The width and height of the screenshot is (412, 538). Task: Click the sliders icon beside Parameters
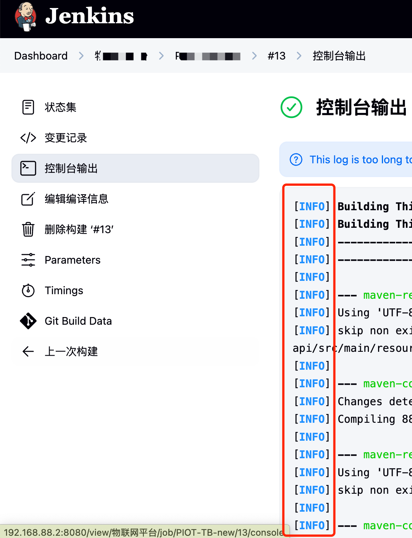pyautogui.click(x=28, y=260)
